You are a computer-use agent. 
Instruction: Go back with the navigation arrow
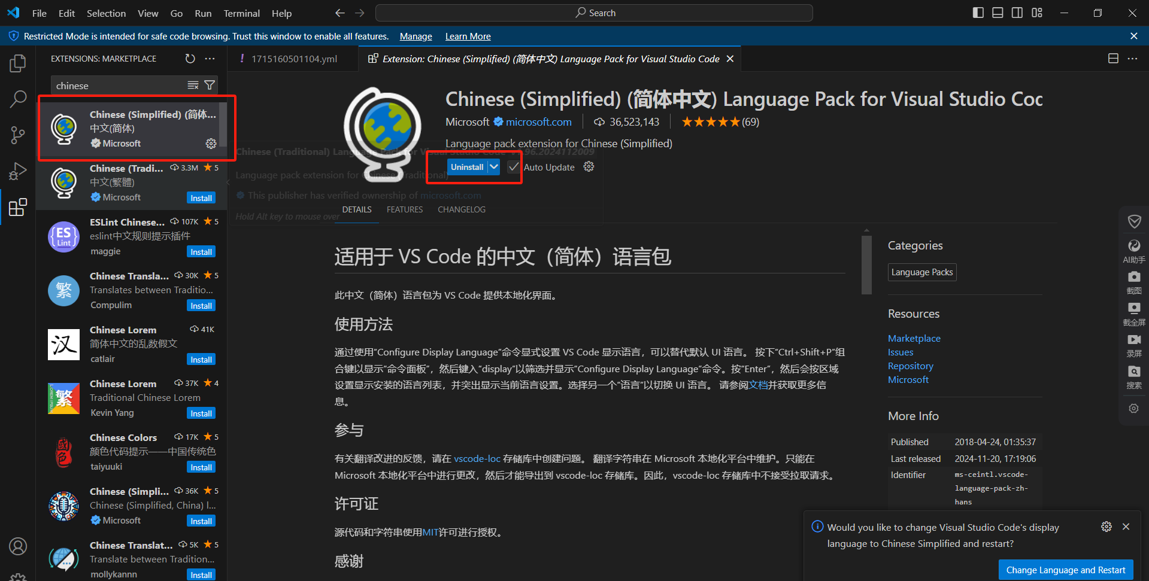[340, 13]
